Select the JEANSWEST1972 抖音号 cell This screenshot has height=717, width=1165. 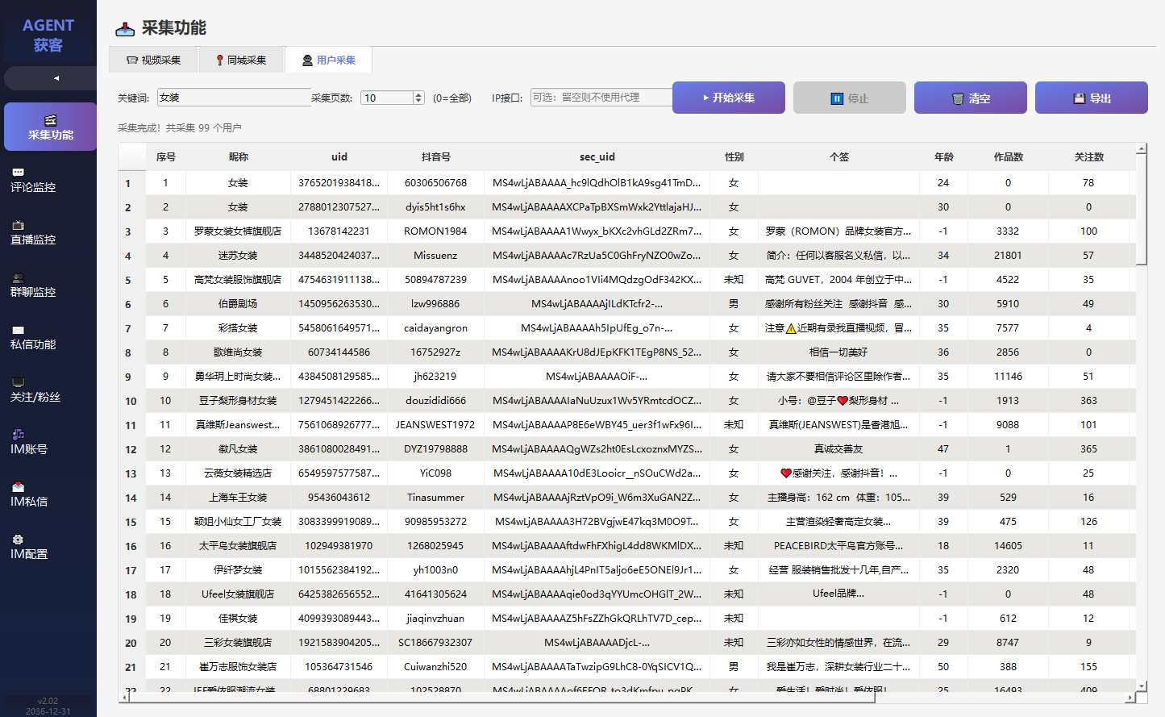(x=436, y=425)
